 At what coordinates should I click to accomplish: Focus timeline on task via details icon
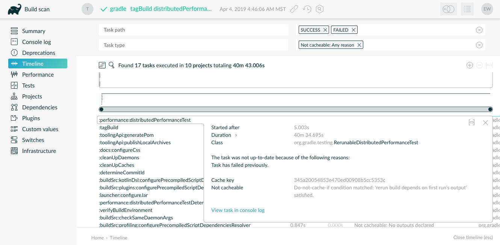471,122
